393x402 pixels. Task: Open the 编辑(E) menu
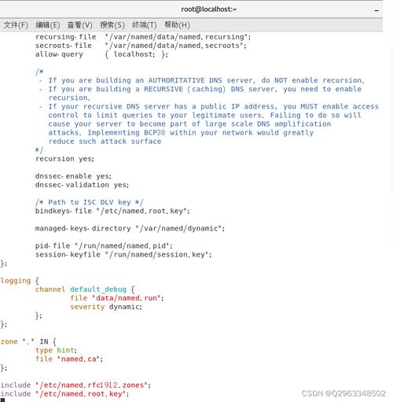[48, 25]
